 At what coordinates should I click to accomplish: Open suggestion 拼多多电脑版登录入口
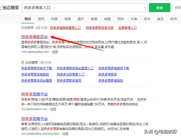(x=65, y=28)
